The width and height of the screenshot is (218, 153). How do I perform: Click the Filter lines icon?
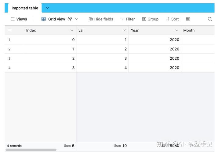(122, 19)
